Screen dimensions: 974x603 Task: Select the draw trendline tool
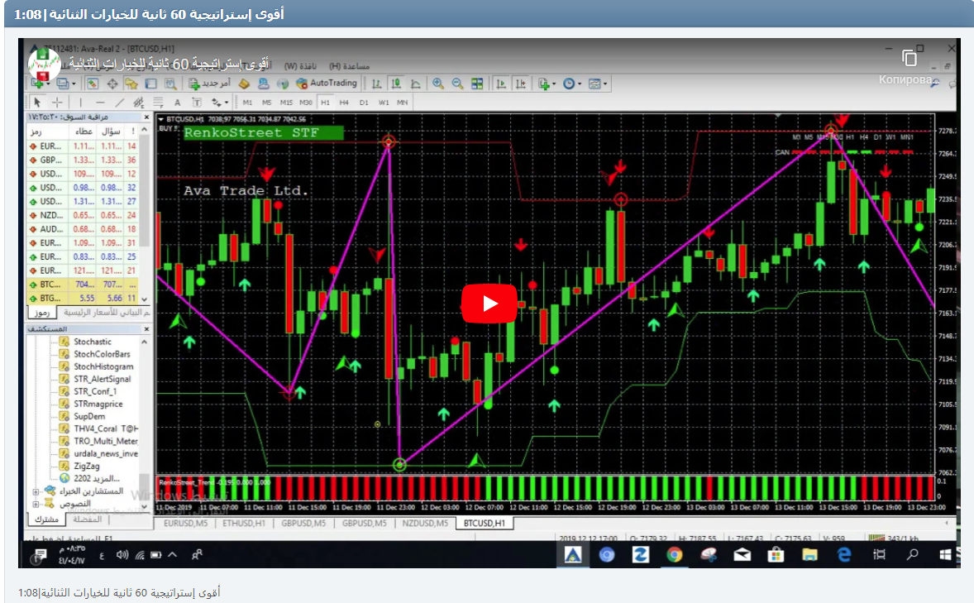pos(120,103)
